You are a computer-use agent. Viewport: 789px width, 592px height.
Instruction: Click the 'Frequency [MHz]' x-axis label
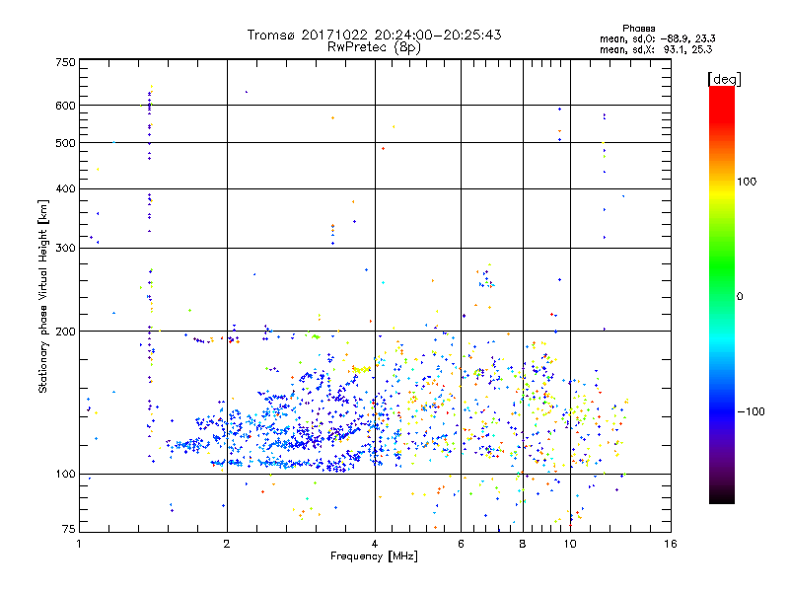[374, 556]
